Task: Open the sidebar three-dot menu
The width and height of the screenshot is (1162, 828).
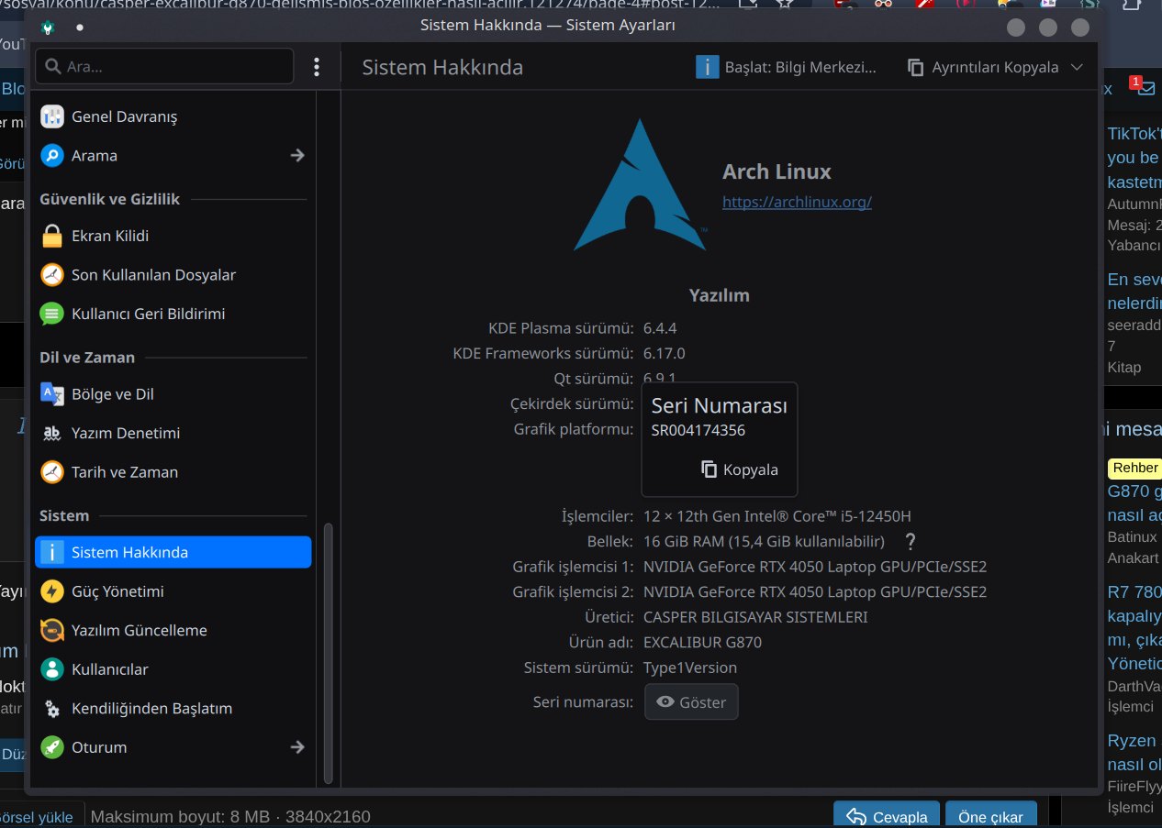Action: pyautogui.click(x=317, y=66)
